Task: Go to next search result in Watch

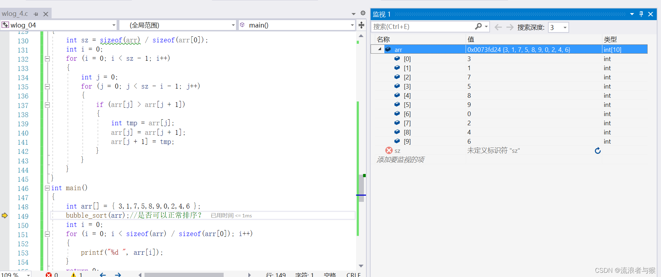Action: [510, 27]
